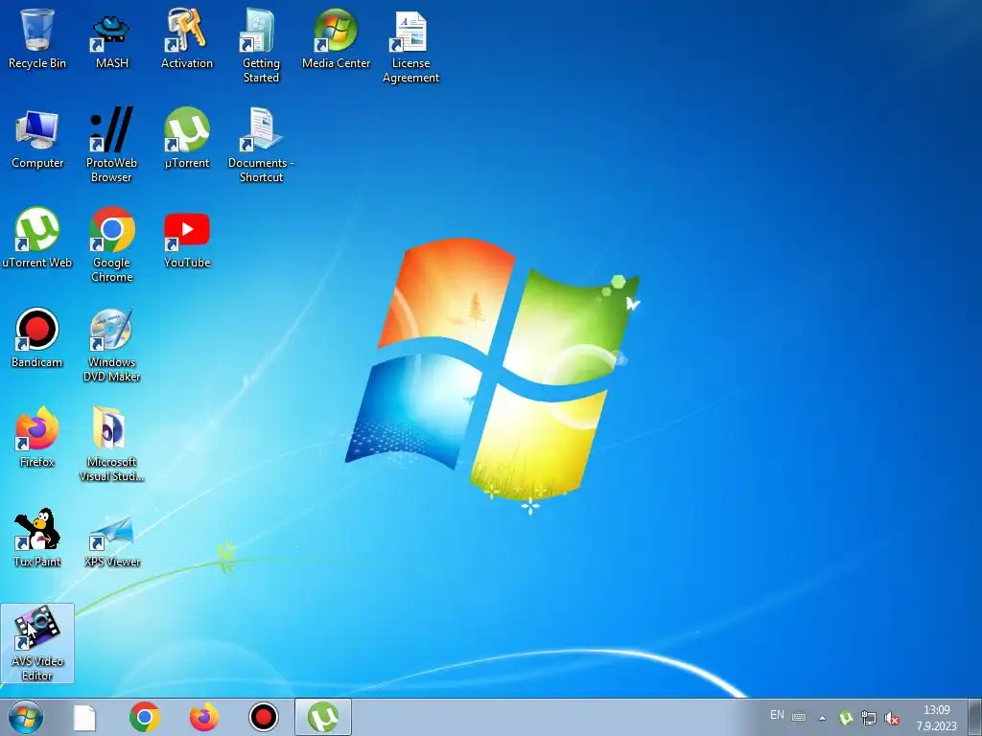This screenshot has width=982, height=736.
Task: Select the Getting Started shortcut
Action: [x=261, y=46]
